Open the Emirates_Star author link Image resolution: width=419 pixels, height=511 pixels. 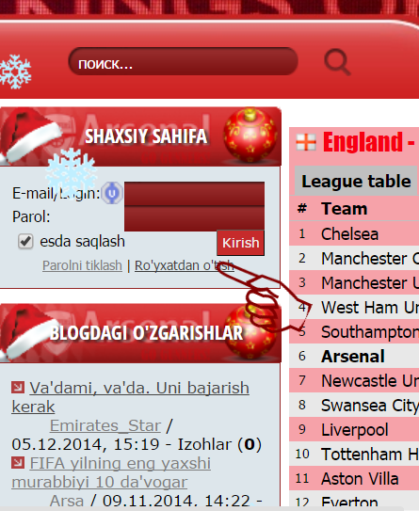point(105,425)
